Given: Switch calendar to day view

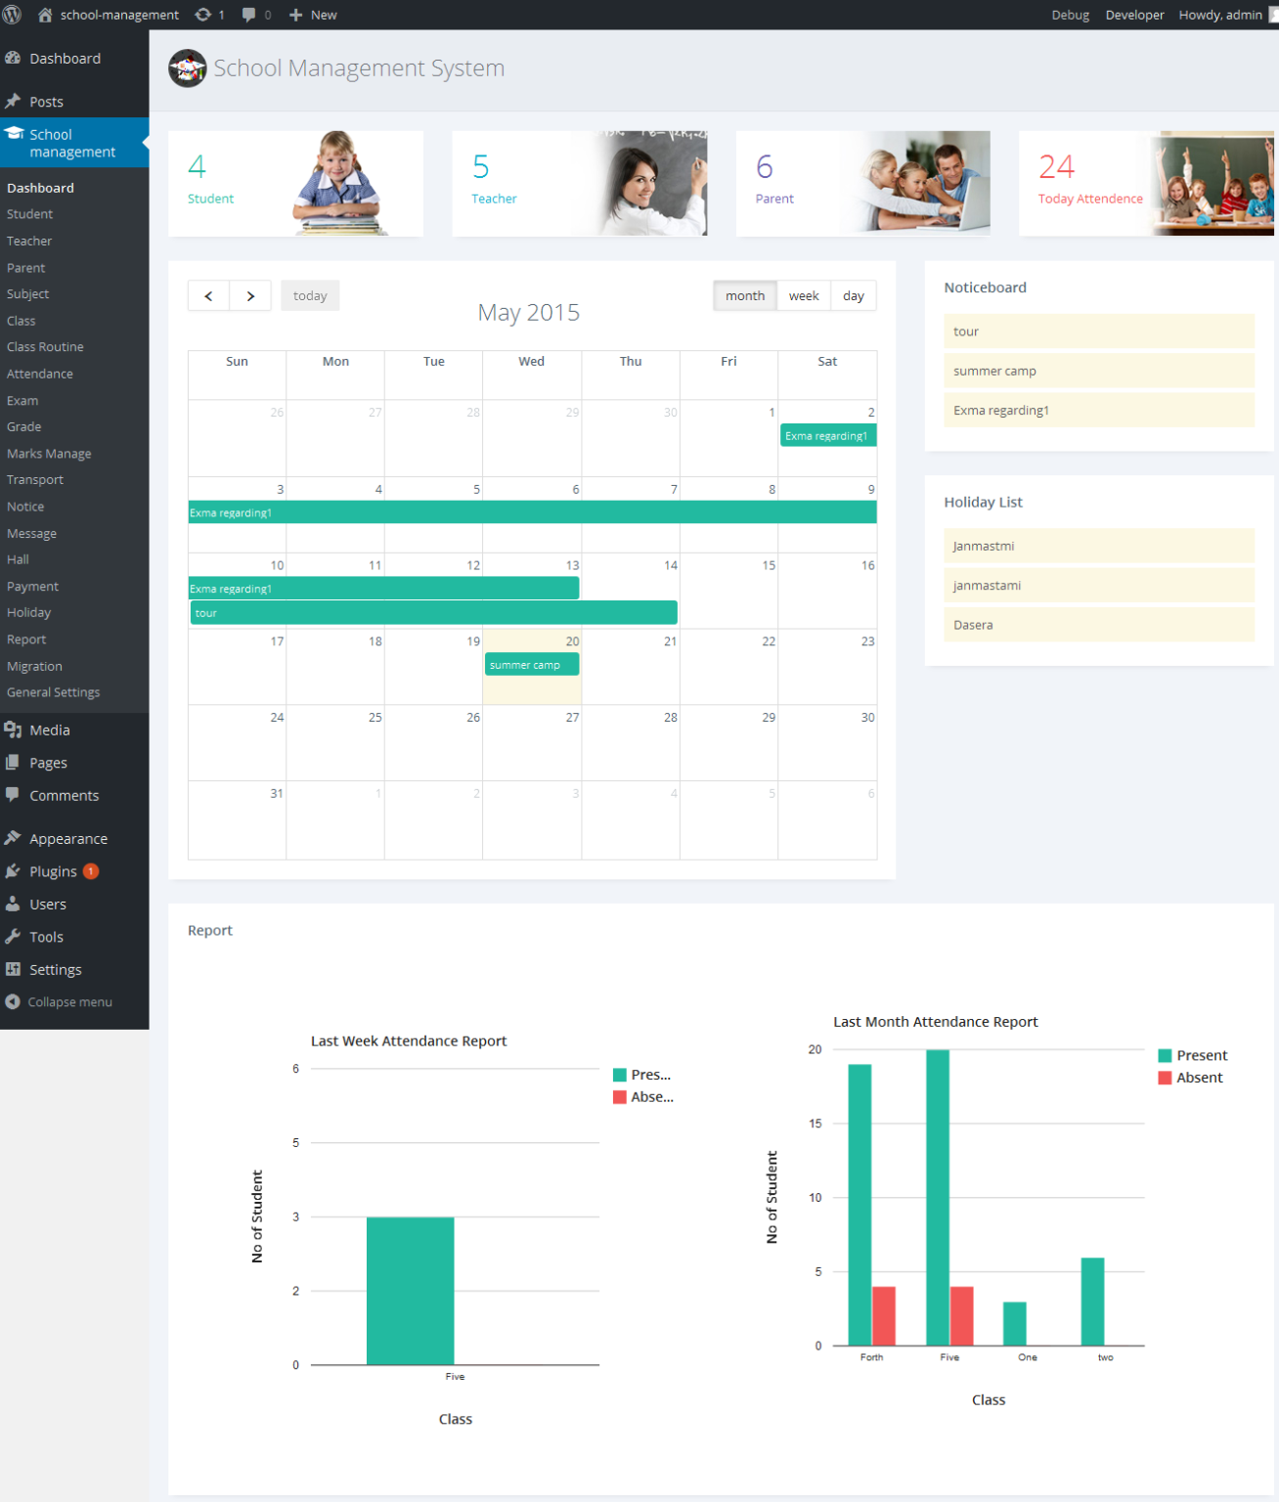Looking at the screenshot, I should click(x=852, y=295).
